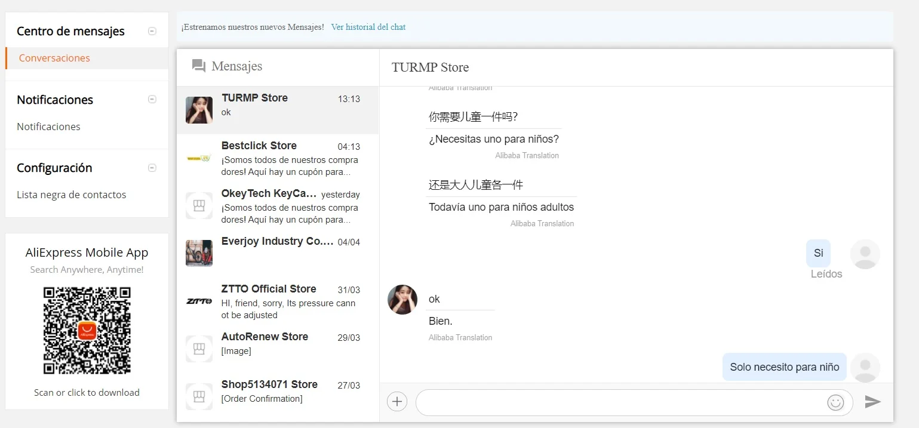Open the TURMP Store conversation
Viewport: 919px width, 428px height.
[x=278, y=110]
